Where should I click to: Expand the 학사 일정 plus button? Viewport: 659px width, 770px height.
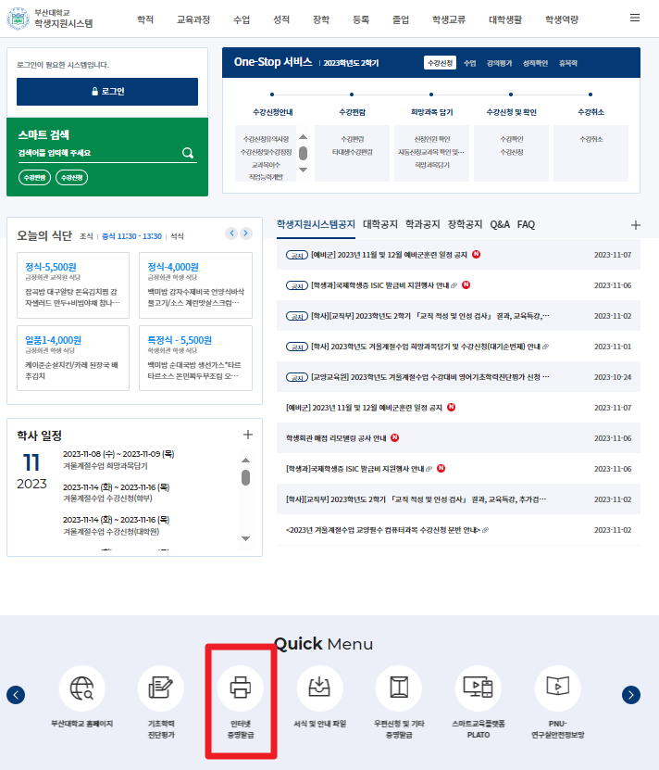(247, 435)
